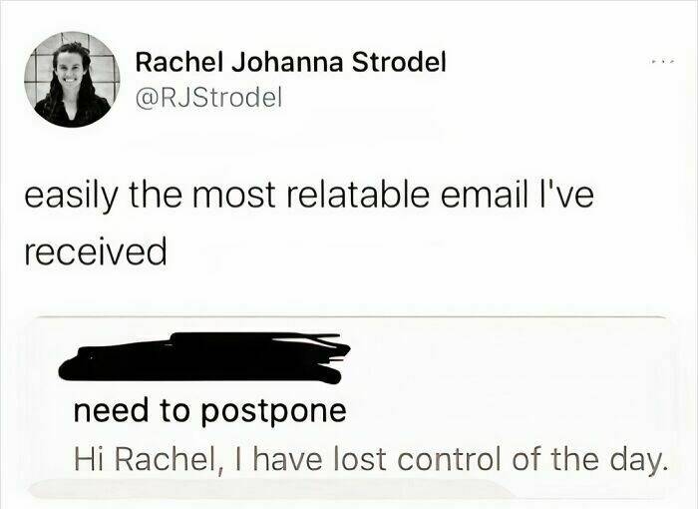Image resolution: width=698 pixels, height=509 pixels.
Task: Click Rachel Johanna Strodel's profile picture
Action: [x=72, y=78]
